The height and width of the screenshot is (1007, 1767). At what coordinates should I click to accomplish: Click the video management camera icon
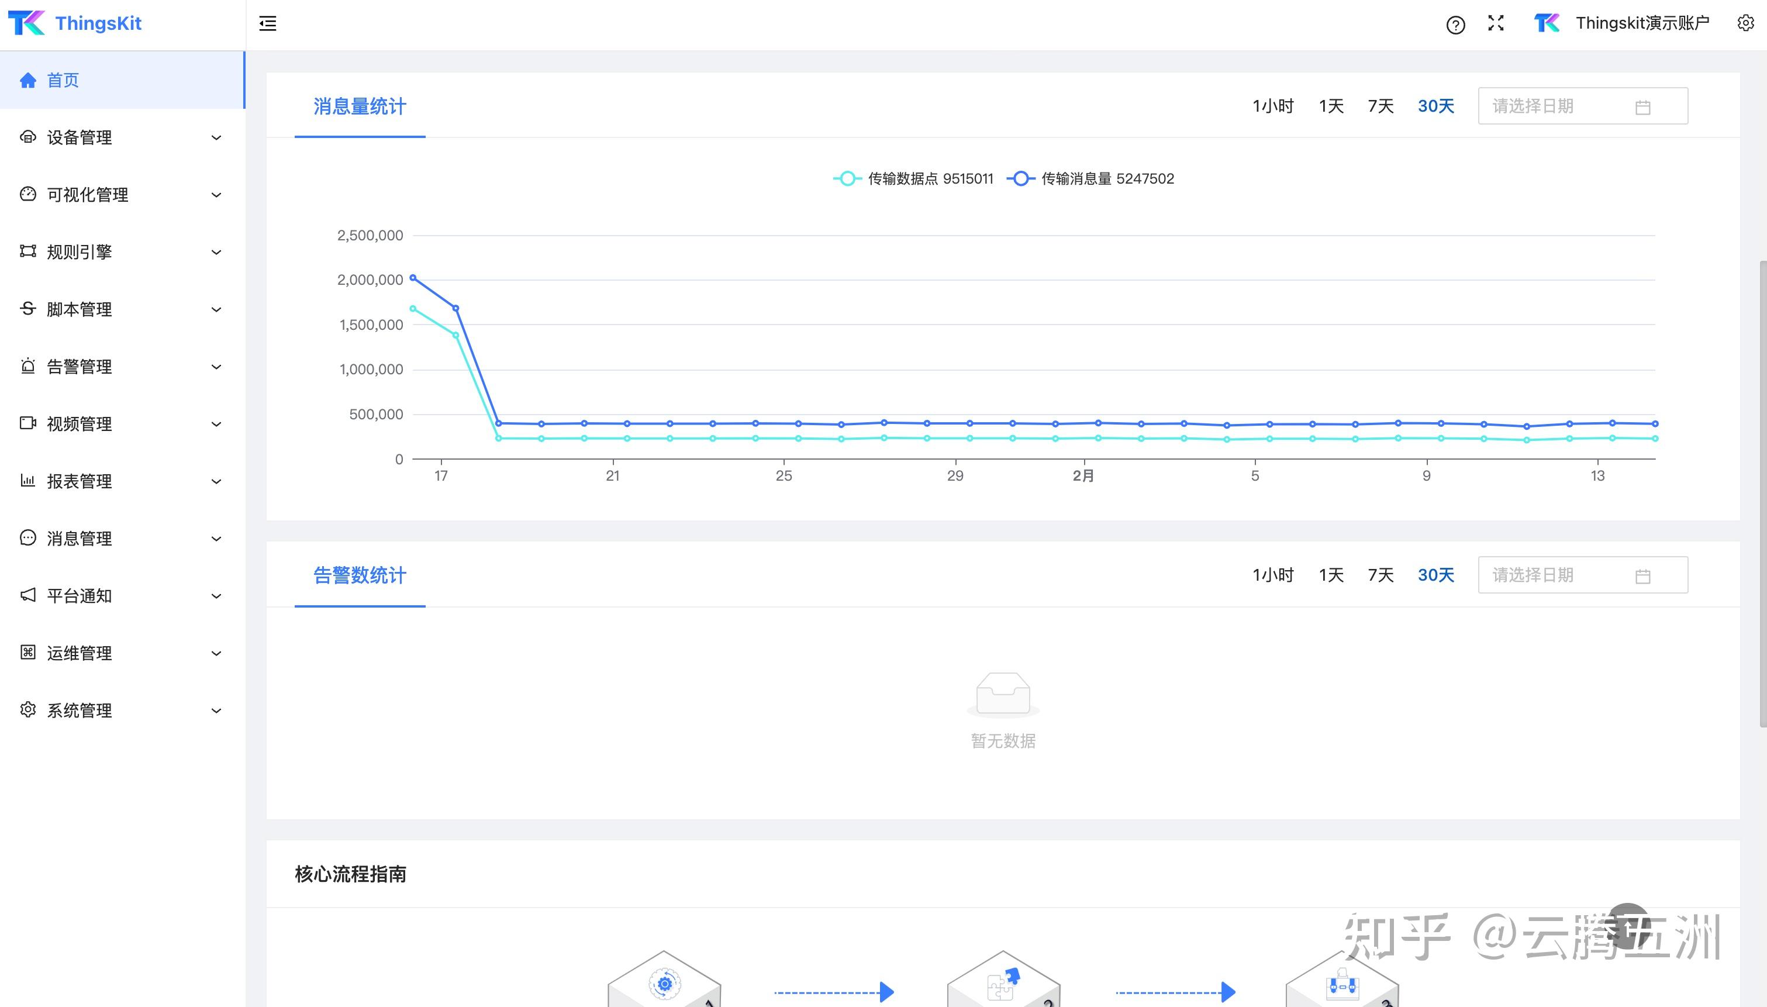tap(27, 423)
